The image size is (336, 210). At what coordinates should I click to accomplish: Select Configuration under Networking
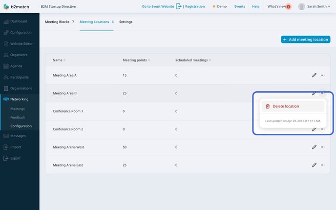(21, 126)
